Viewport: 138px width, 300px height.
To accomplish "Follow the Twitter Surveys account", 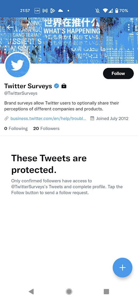I will pos(118,74).
